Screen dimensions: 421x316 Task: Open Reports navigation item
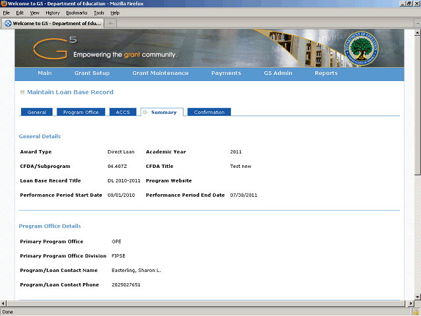pyautogui.click(x=326, y=73)
